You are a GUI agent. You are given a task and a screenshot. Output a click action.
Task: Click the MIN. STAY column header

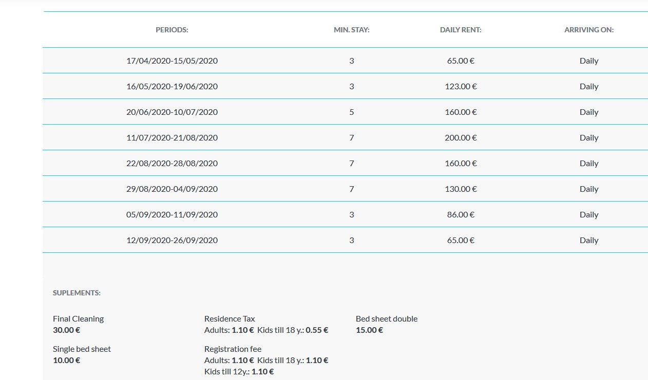click(352, 30)
